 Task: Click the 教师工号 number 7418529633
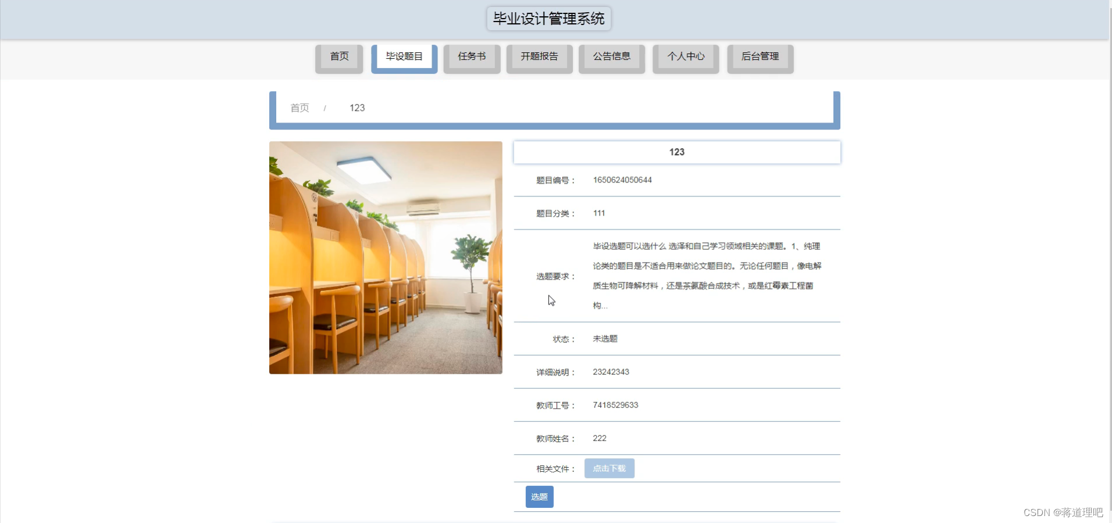pos(615,405)
